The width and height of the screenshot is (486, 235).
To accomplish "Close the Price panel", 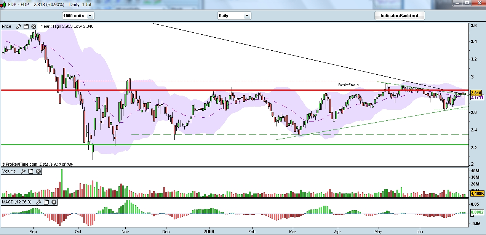I will pos(34,27).
